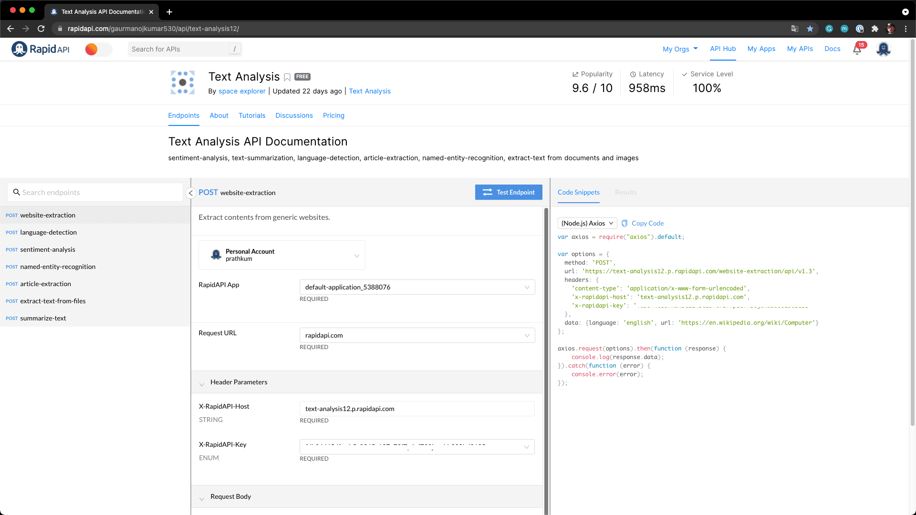
Task: Go back to the previous page
Action: tap(10, 29)
